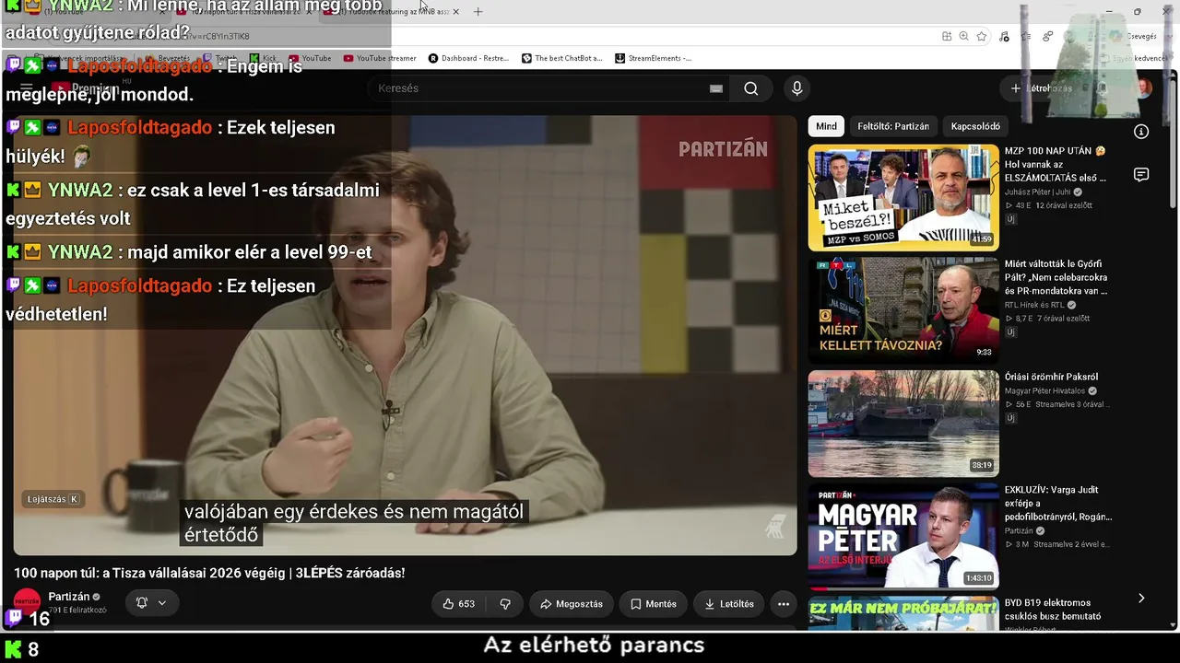Click the Letöltés download button

[x=729, y=604]
